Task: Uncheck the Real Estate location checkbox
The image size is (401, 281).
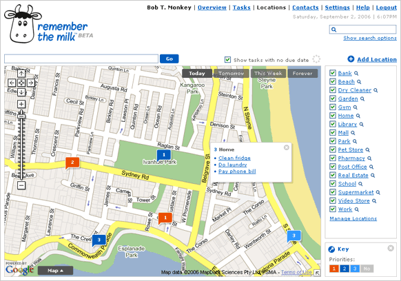Action: pos(333,175)
